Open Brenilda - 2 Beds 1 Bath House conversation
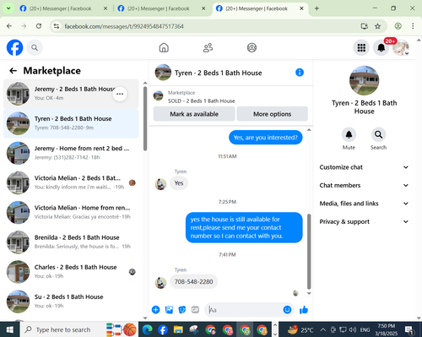 (71, 242)
